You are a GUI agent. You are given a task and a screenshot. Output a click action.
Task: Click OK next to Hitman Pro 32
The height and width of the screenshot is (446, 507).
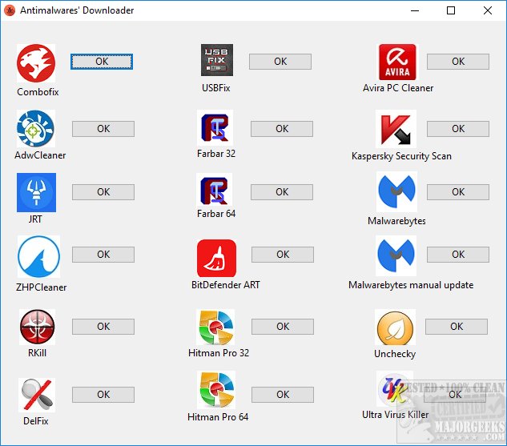(x=283, y=327)
